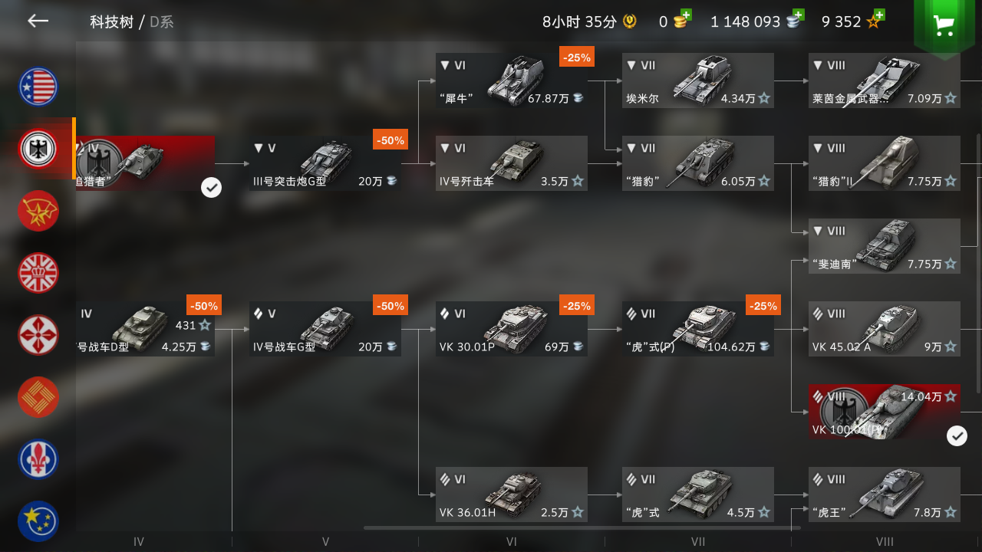Screen dimensions: 982x552
Task: Open the 科技树 breadcrumb label
Action: (111, 21)
